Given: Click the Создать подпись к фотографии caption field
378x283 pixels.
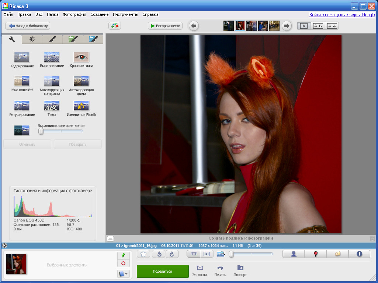Looking at the screenshot, I should [x=240, y=238].
